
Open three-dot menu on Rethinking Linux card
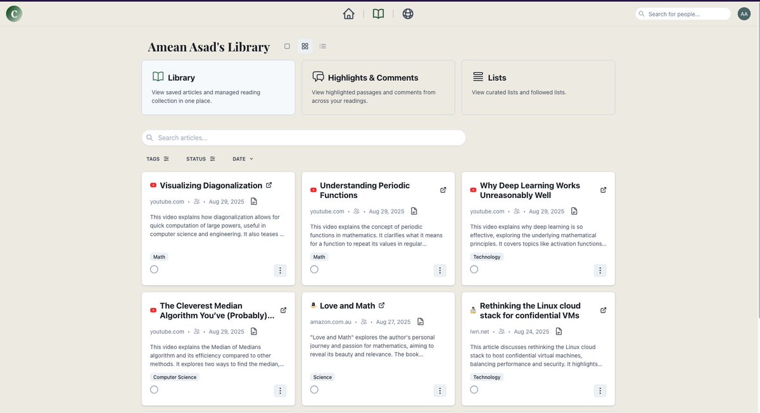point(600,391)
